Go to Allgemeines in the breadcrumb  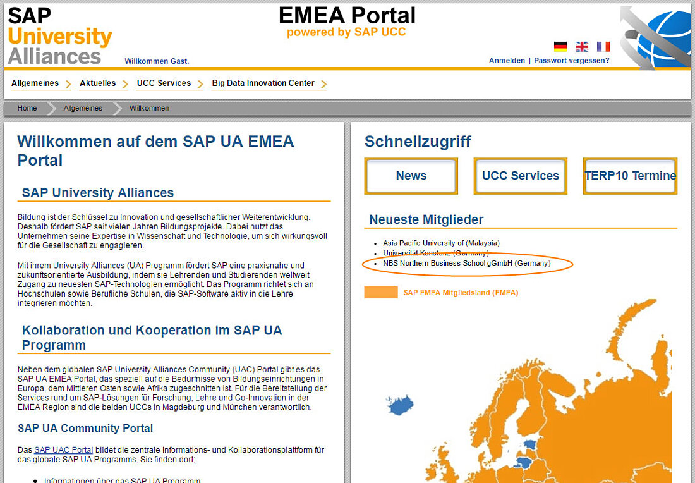tap(83, 108)
